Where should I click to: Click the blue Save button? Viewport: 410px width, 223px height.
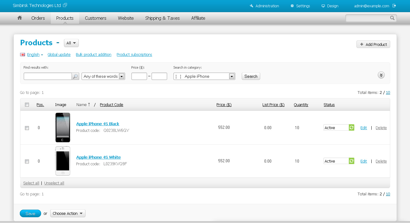[30, 214]
